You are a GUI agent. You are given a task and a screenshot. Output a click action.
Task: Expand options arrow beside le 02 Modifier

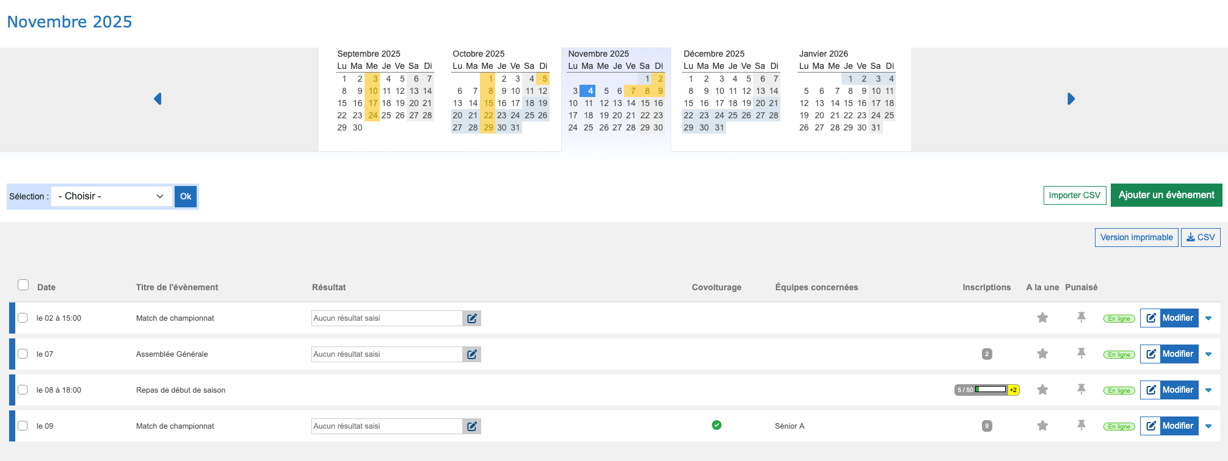pyautogui.click(x=1208, y=318)
